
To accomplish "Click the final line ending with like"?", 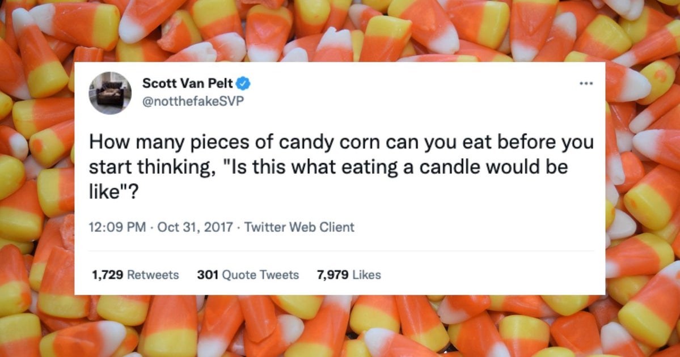I will coord(113,191).
